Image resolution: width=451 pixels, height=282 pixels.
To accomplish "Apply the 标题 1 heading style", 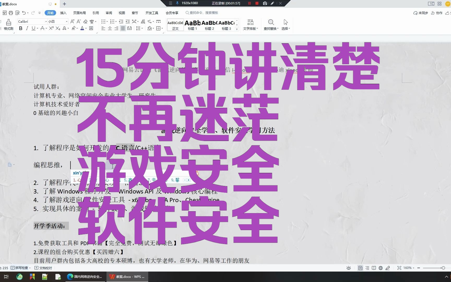I will pyautogui.click(x=192, y=25).
